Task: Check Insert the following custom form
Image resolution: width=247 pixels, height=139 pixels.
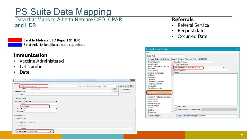Action: pos(175,110)
